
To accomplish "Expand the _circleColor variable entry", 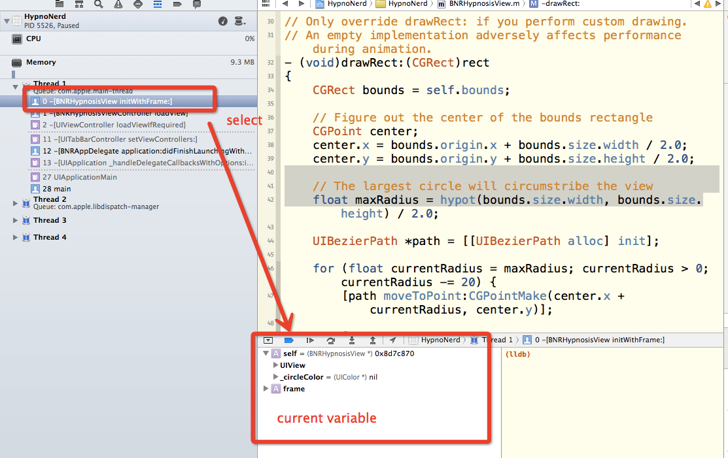I will [275, 377].
